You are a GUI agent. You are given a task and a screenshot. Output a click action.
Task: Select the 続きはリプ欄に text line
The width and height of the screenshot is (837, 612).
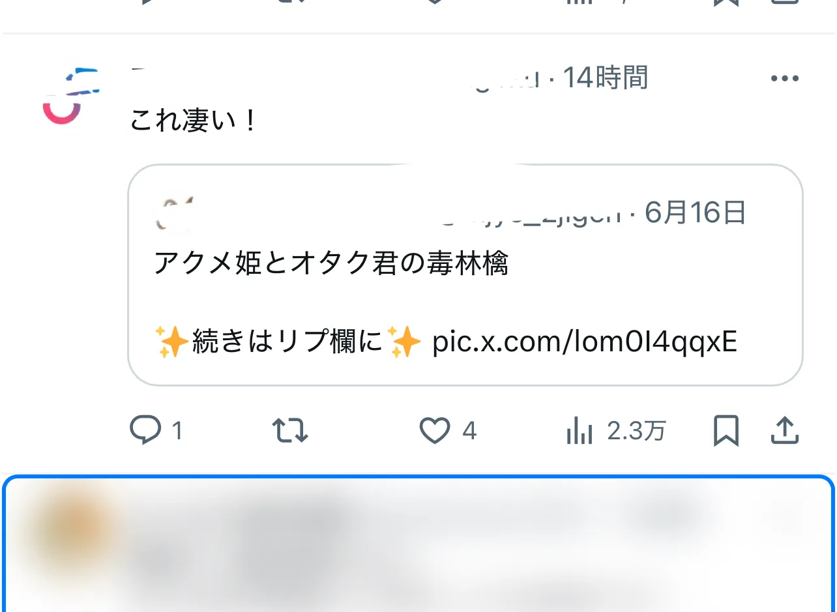point(288,342)
